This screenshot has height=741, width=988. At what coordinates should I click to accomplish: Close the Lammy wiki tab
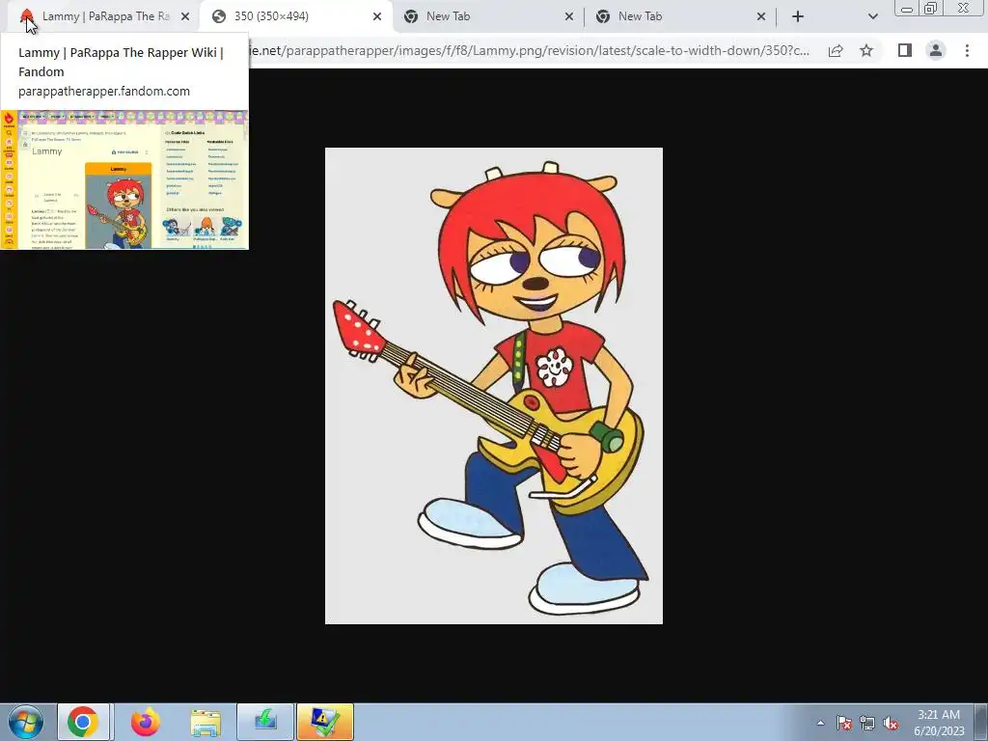pyautogui.click(x=184, y=16)
